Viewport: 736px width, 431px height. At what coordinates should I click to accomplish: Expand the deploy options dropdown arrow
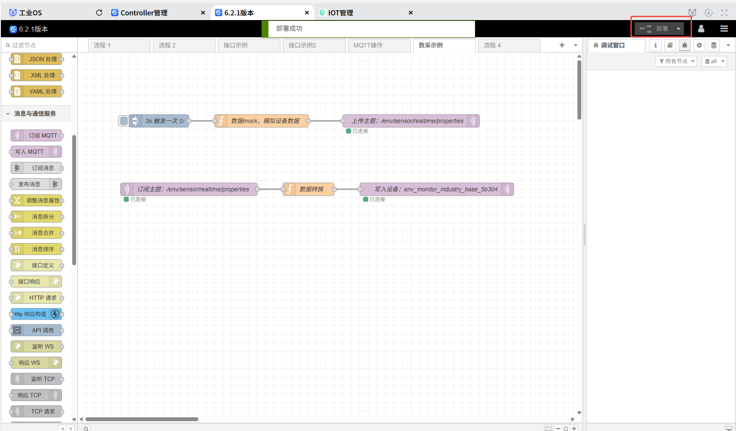pyautogui.click(x=678, y=29)
